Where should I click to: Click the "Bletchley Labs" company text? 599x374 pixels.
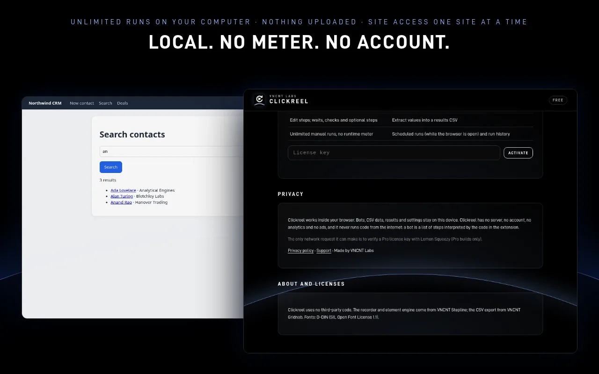point(150,196)
